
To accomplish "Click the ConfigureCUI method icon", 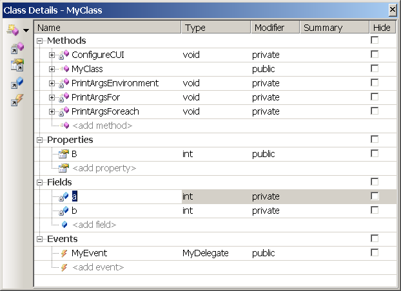I will point(64,55).
